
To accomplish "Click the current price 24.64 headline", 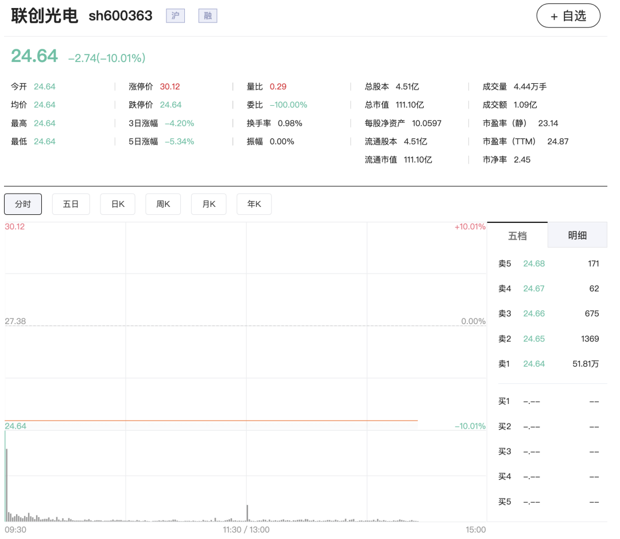I will [34, 56].
